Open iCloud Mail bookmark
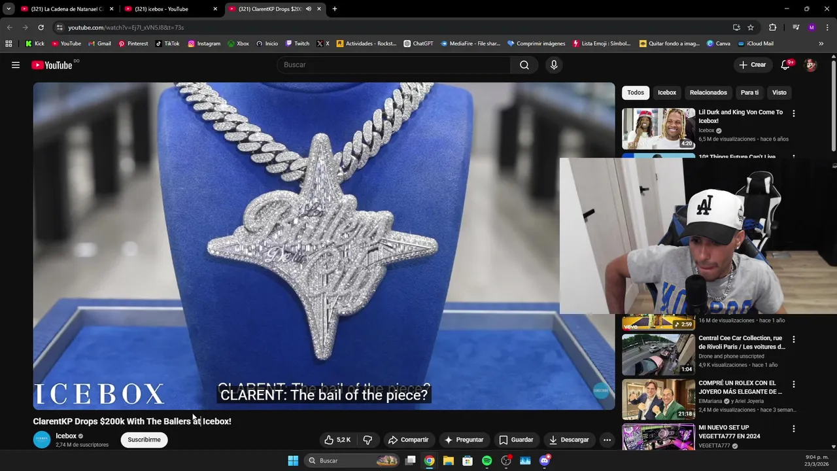 pos(756,44)
